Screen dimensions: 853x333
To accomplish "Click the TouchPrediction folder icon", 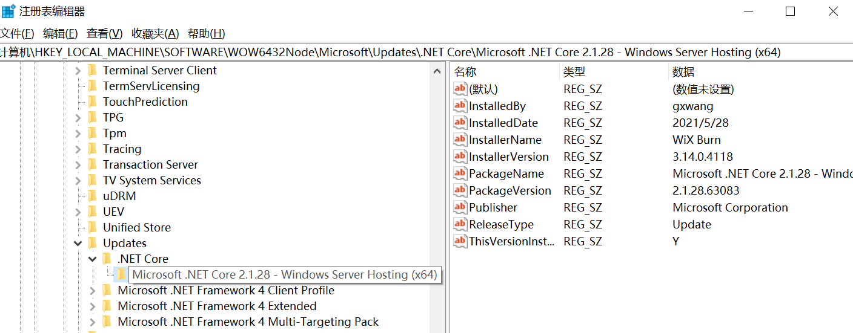I will [92, 102].
